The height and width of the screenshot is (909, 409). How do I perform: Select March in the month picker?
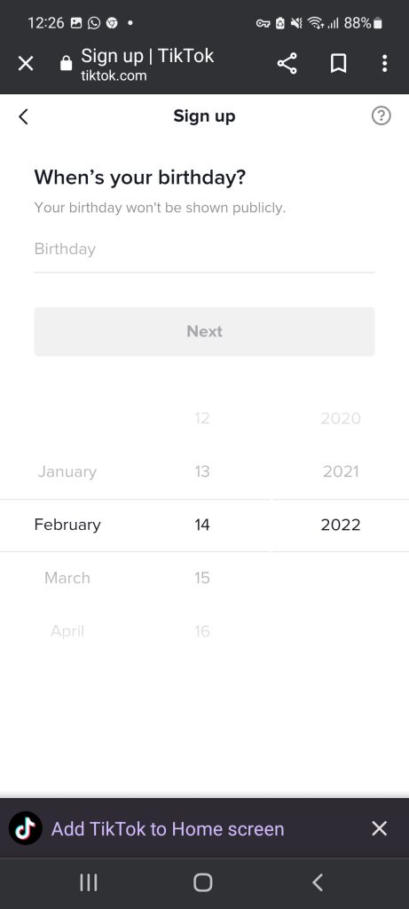67,577
